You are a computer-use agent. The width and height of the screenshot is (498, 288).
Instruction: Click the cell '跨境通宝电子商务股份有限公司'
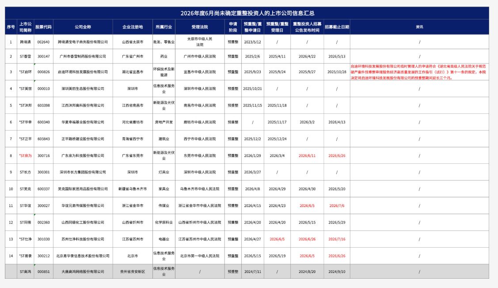(83, 42)
